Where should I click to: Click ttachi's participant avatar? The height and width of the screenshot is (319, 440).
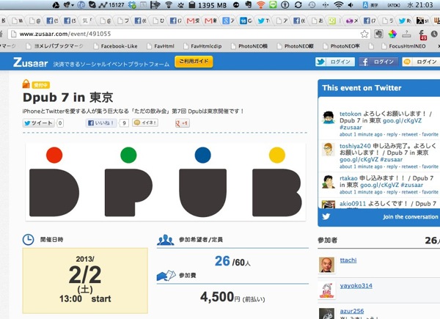(x=326, y=265)
